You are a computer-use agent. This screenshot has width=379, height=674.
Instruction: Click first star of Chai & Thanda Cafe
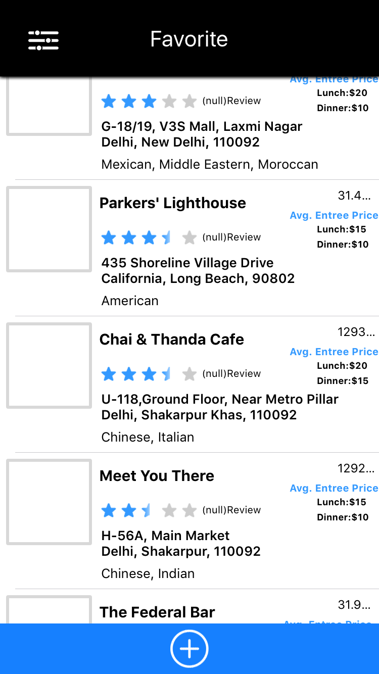coord(109,374)
